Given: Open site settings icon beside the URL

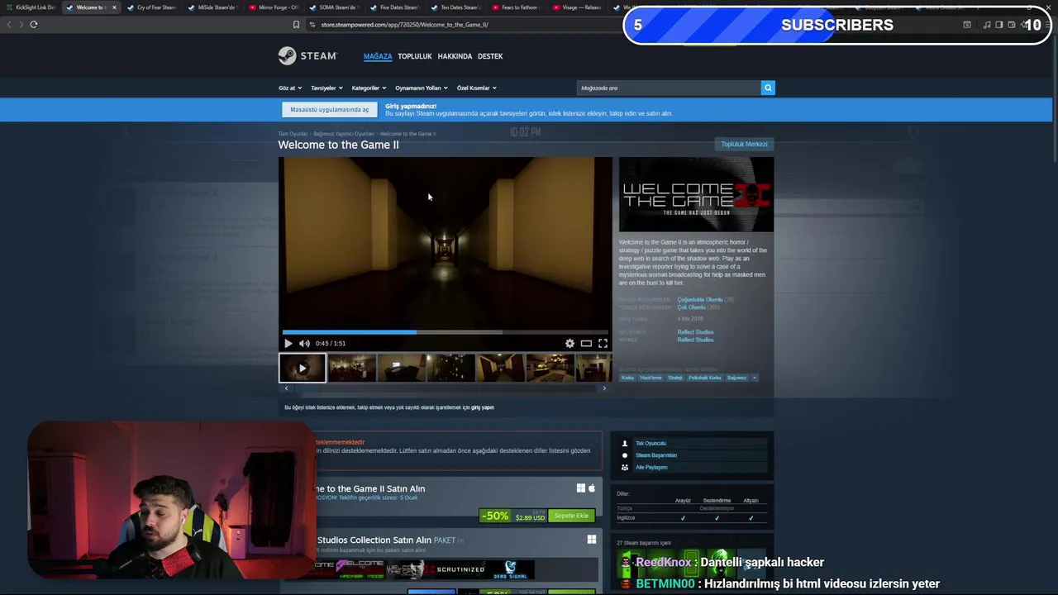Looking at the screenshot, I should pyautogui.click(x=312, y=24).
